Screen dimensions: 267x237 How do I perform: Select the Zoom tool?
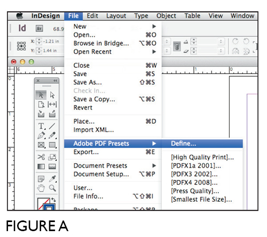(x=52, y=188)
